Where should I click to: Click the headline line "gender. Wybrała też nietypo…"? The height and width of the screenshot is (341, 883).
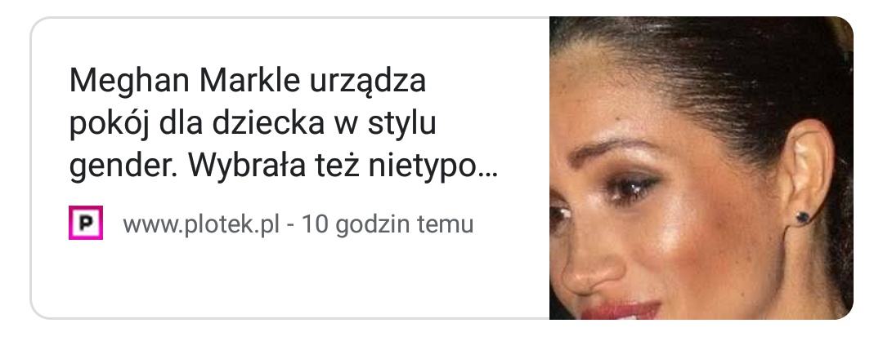(x=283, y=166)
